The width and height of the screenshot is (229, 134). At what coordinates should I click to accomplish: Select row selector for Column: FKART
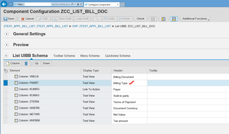5,83
